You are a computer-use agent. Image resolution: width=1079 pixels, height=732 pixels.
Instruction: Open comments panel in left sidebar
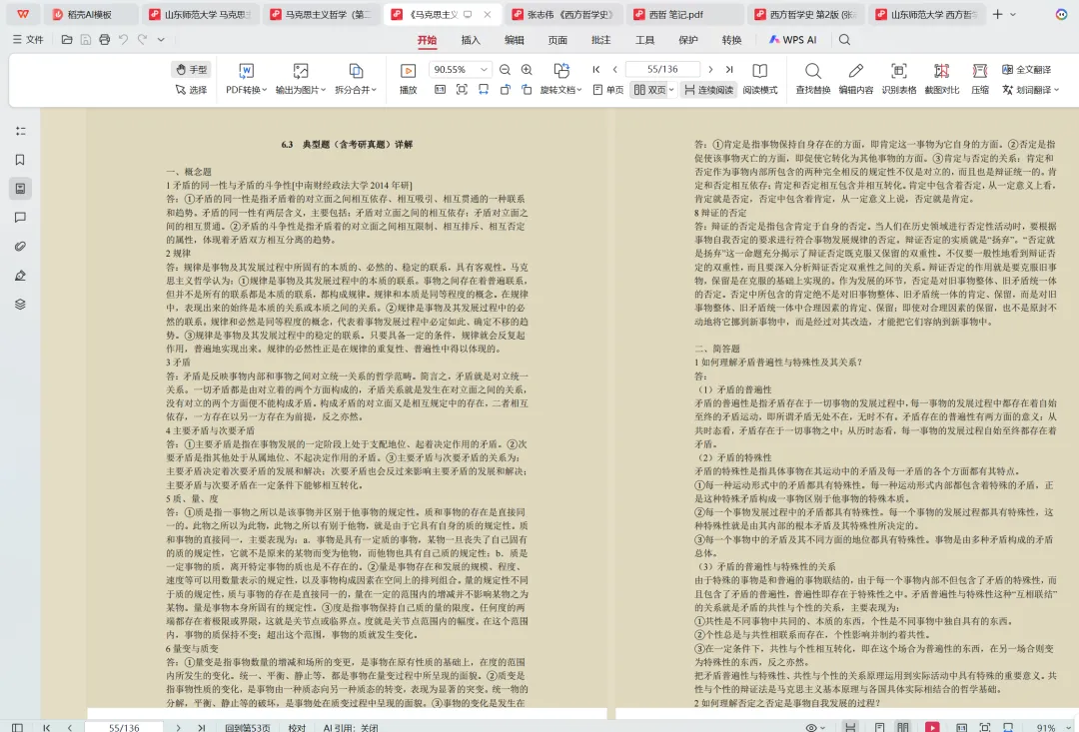pyautogui.click(x=21, y=218)
